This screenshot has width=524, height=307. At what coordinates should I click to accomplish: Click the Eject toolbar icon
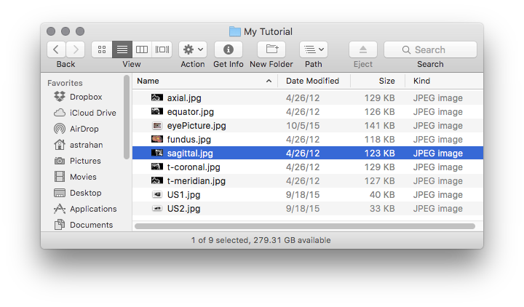(x=363, y=49)
